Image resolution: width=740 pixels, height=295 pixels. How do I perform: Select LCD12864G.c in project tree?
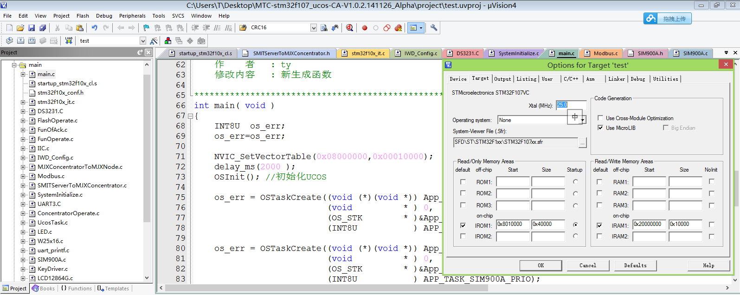coord(55,278)
